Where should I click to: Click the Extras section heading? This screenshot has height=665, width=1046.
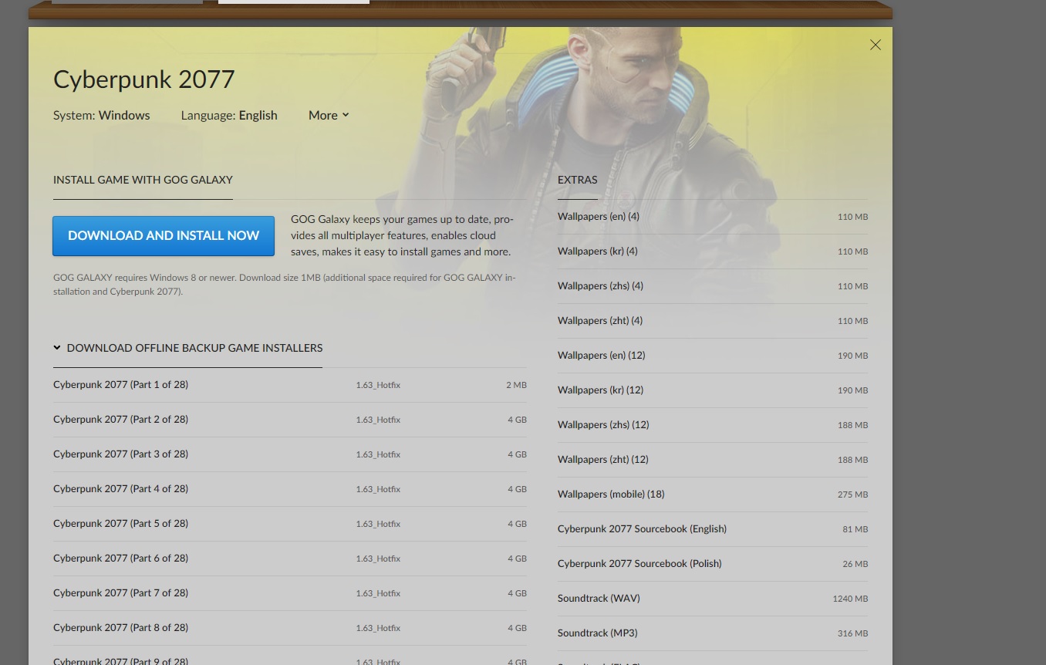click(578, 180)
